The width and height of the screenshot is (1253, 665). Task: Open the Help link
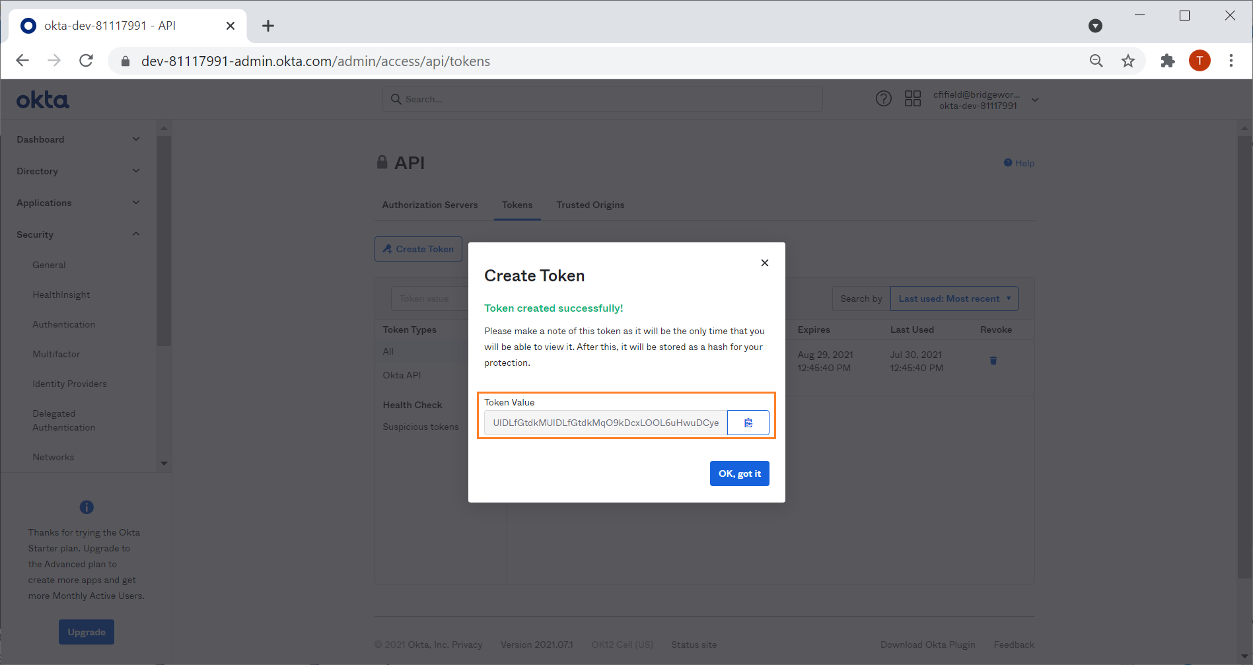point(1019,163)
